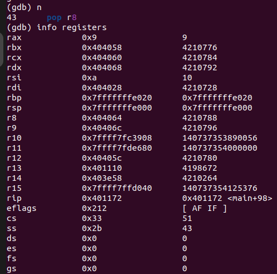Image resolution: width=277 pixels, height=274 pixels.
Task: Select the r11 hex value 0x7ffff7fde680
Action: click(x=117, y=148)
